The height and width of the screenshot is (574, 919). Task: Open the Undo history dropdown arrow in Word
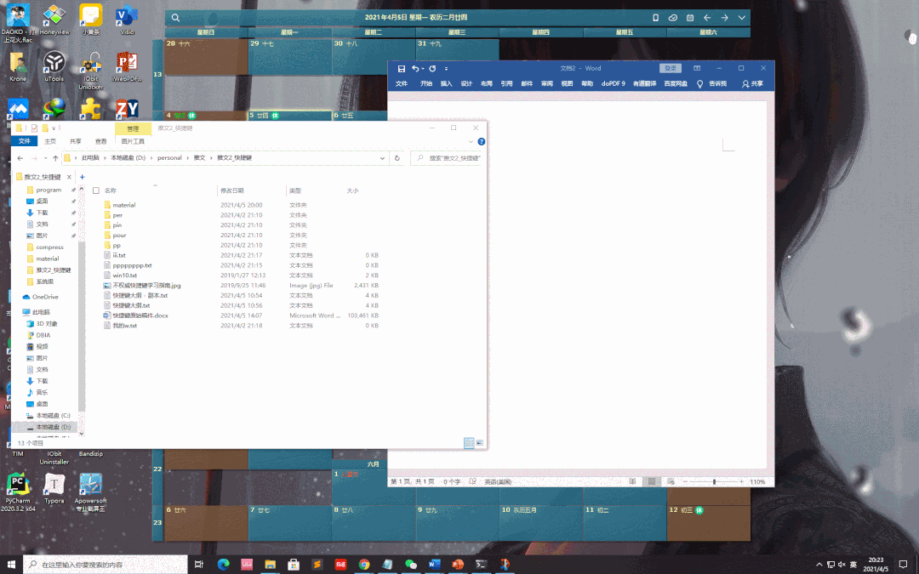click(x=423, y=69)
